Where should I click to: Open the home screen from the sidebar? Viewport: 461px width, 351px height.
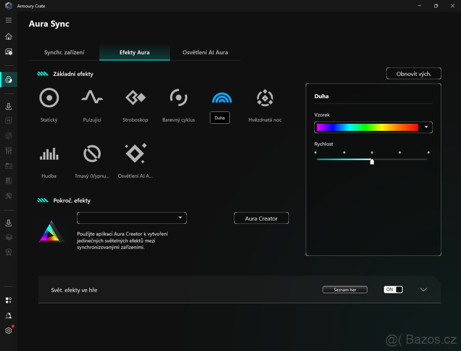pos(8,36)
